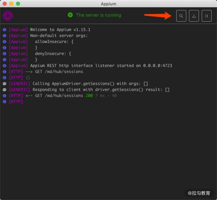Click the green play status icon
This screenshot has width=217, height=200.
pos(70,15)
